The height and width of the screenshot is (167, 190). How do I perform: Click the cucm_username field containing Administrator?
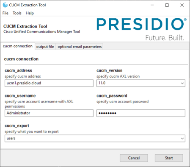(x=49, y=113)
